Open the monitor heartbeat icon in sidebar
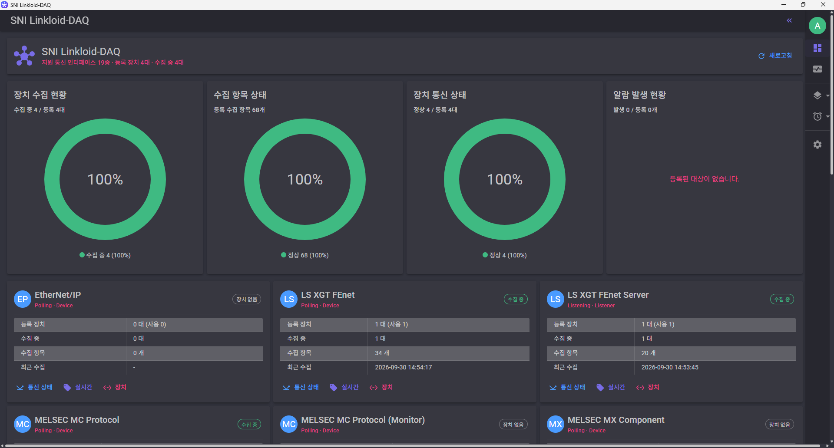Image resolution: width=834 pixels, height=448 pixels. click(817, 69)
